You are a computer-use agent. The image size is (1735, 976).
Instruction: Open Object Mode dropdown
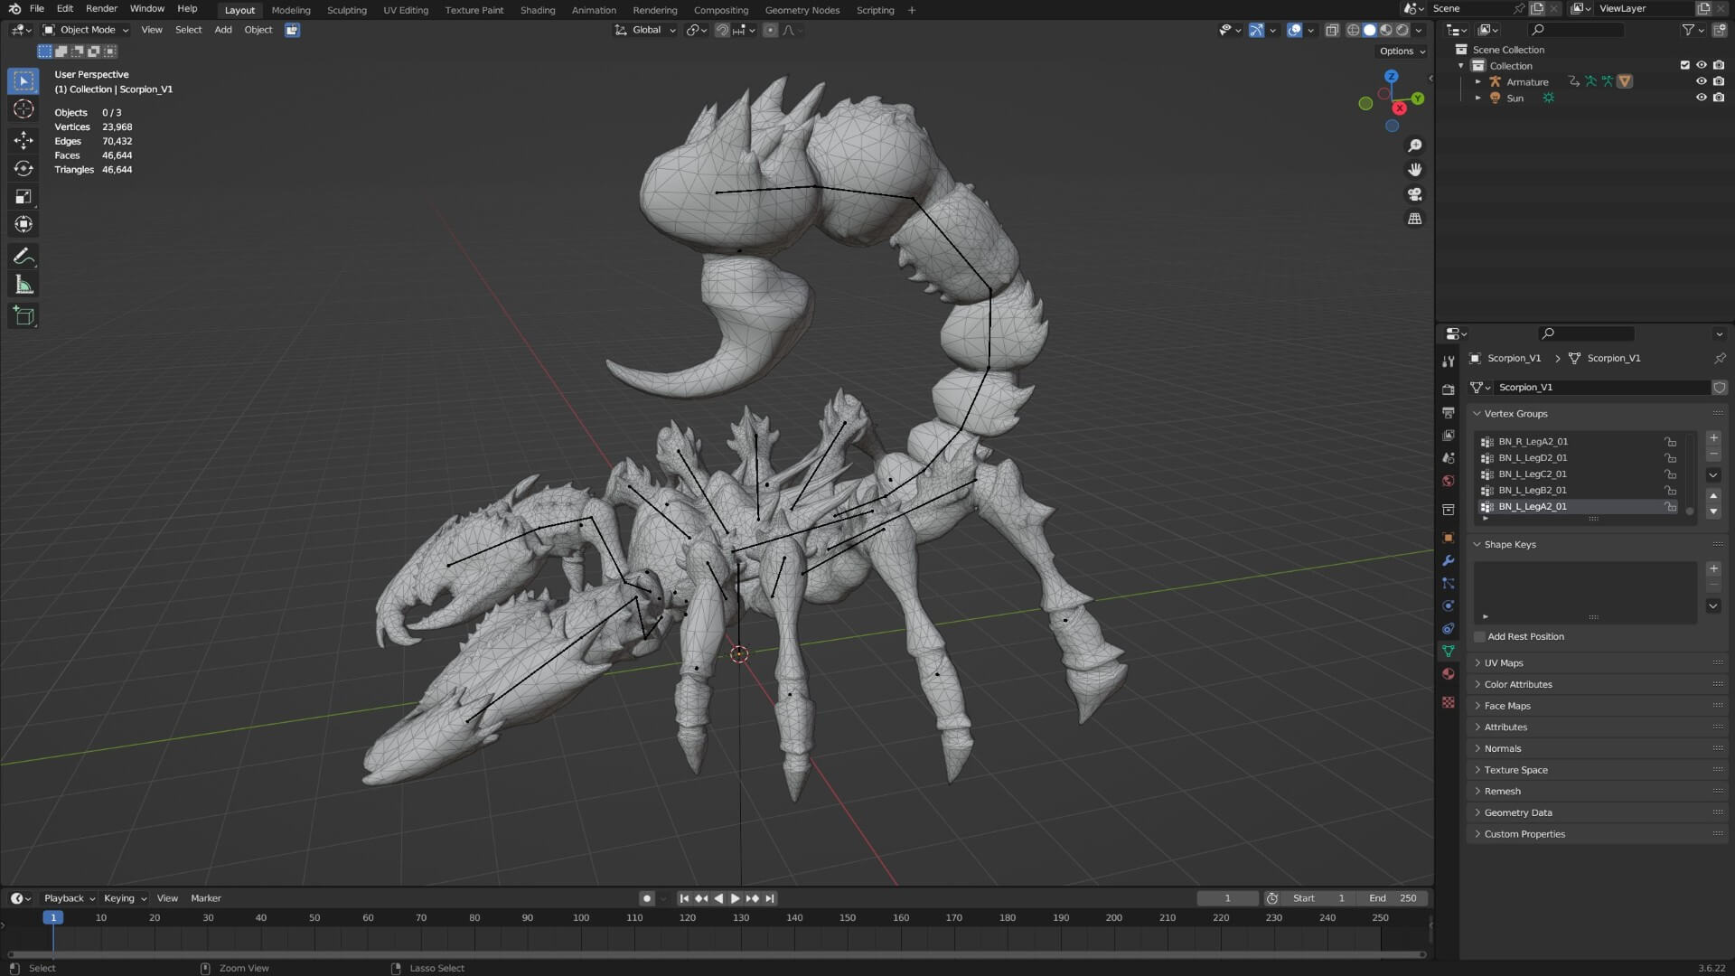pyautogui.click(x=86, y=30)
